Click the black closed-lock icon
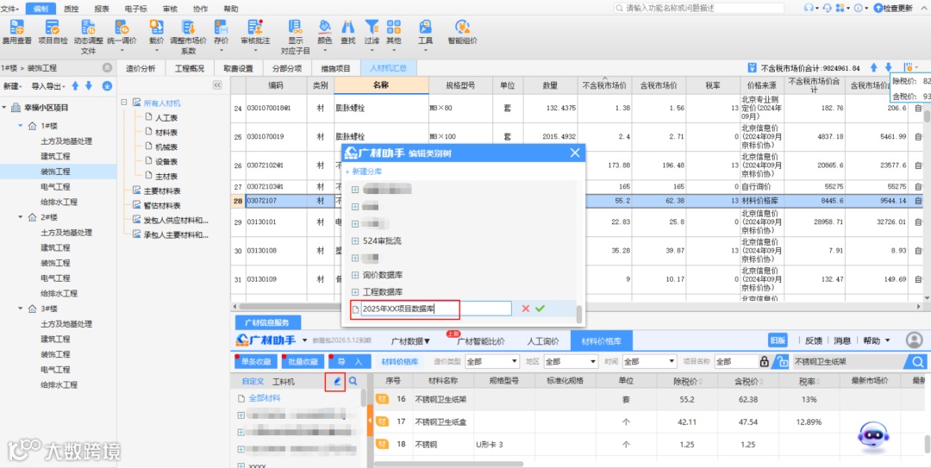The height and width of the screenshot is (468, 931). click(x=765, y=361)
